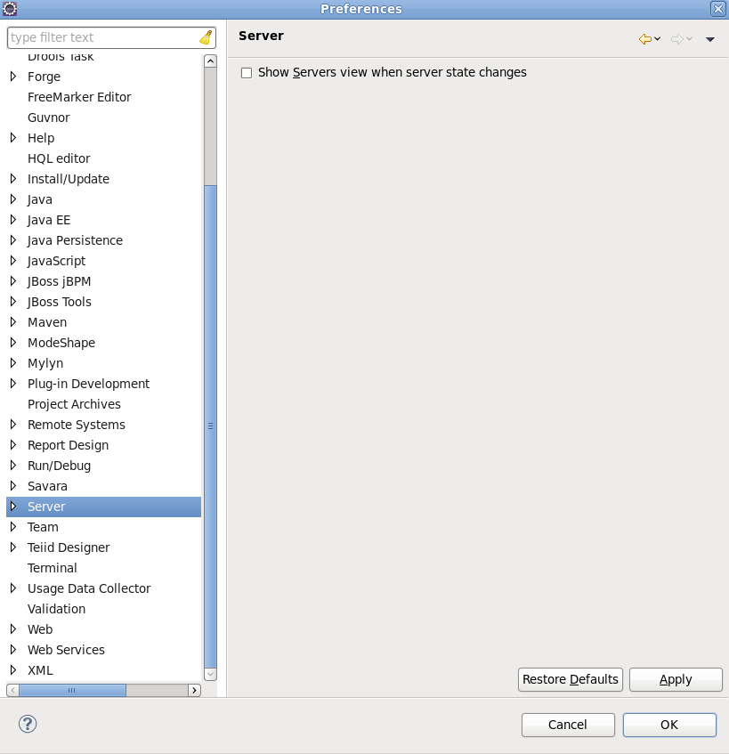Open the preference page view menu triangle
This screenshot has width=729, height=754.
[709, 39]
